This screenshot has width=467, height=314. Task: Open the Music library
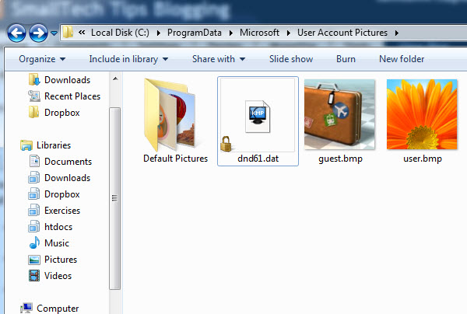point(57,243)
